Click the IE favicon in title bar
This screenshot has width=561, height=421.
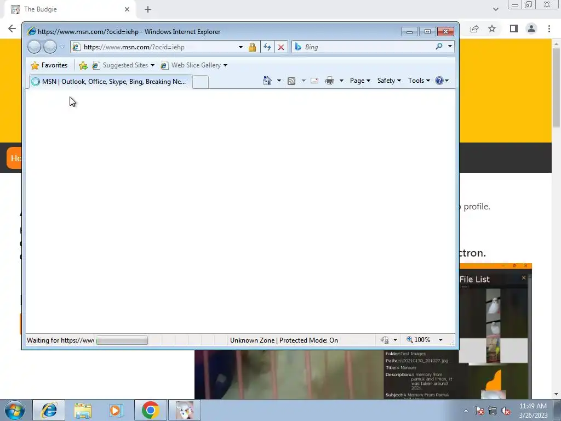pyautogui.click(x=31, y=31)
